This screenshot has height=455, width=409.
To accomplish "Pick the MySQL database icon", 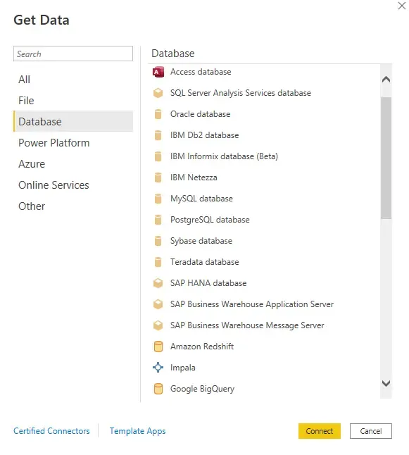I will pyautogui.click(x=158, y=199).
